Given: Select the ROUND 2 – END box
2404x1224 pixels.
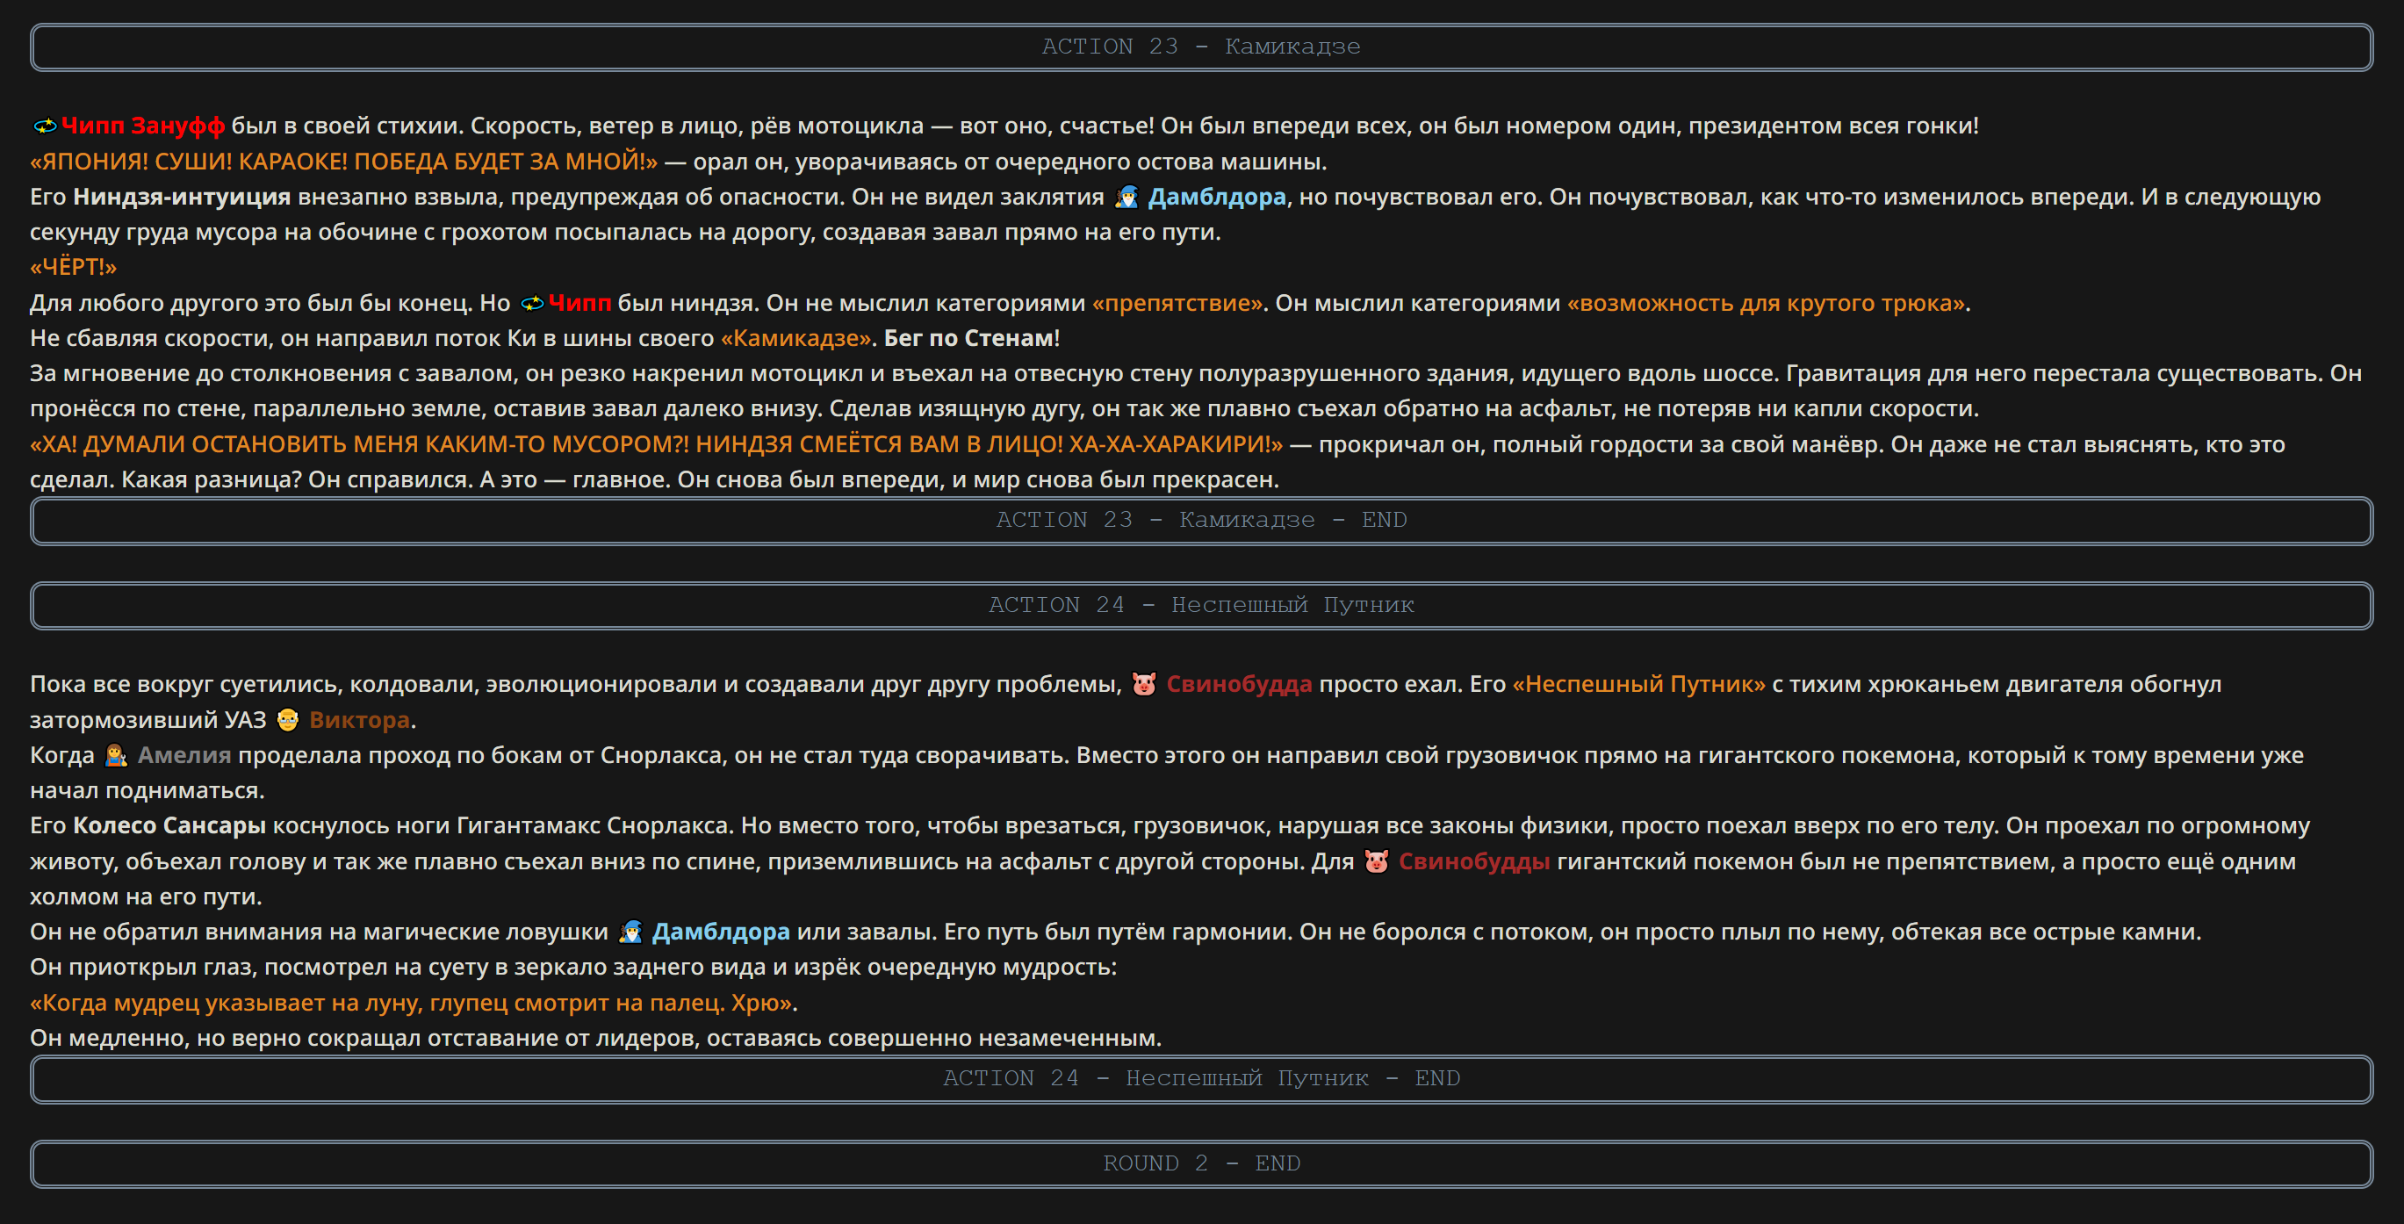Looking at the screenshot, I should 1202,1163.
